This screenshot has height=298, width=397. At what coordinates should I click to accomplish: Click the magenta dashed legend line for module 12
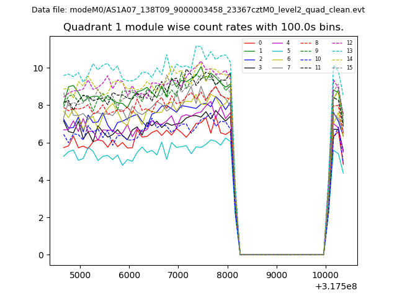click(x=336, y=43)
